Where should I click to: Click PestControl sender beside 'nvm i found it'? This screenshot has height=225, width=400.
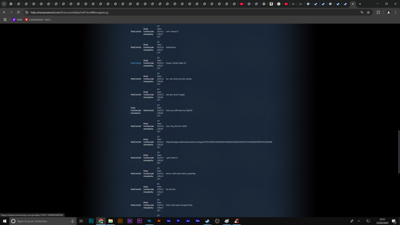(x=136, y=31)
